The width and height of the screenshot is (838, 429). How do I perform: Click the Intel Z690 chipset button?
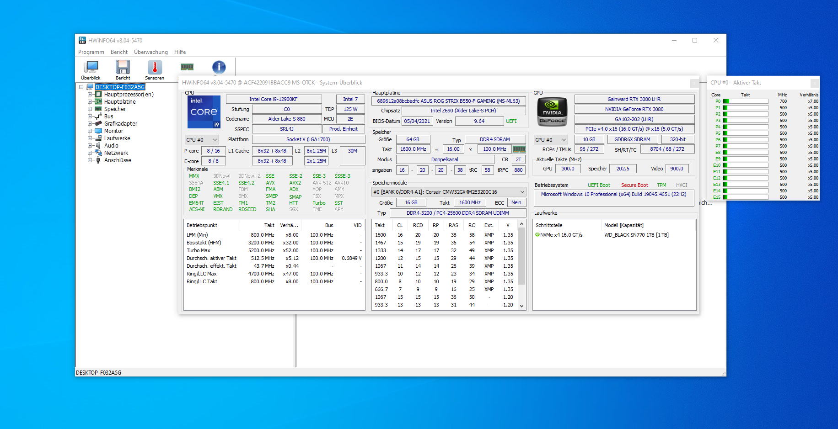[463, 111]
